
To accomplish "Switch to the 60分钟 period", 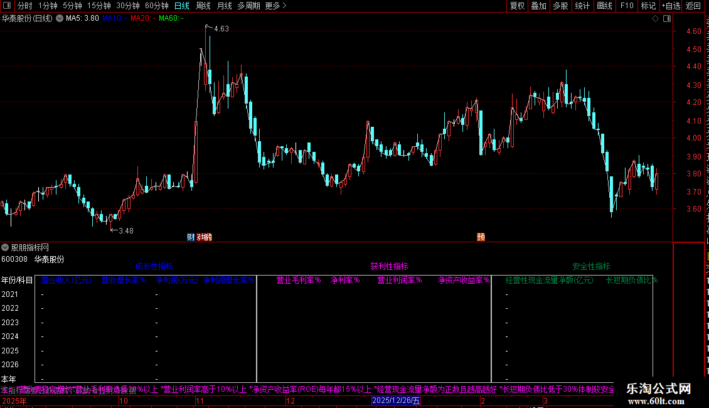I will click(156, 6).
